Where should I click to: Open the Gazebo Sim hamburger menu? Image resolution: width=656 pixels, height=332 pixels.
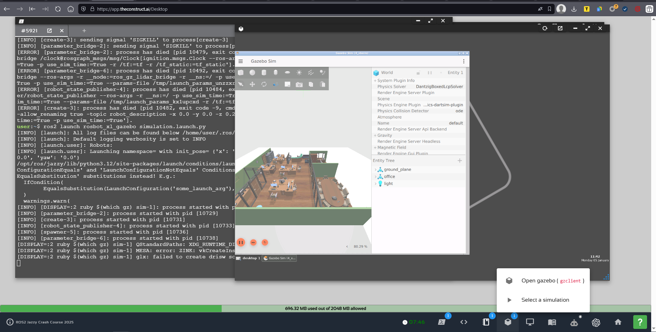click(x=241, y=61)
